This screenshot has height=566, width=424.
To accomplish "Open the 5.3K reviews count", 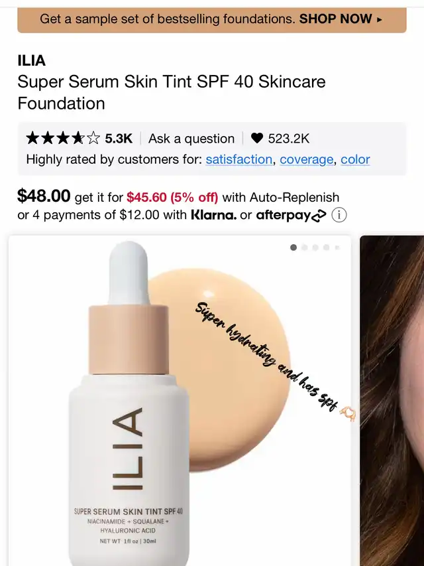I will point(119,139).
